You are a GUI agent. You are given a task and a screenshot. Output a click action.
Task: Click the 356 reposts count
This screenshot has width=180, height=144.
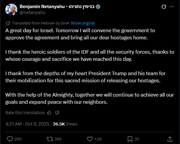coord(58,139)
